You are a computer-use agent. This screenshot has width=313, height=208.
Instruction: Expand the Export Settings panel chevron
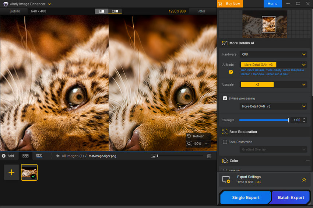point(304,180)
